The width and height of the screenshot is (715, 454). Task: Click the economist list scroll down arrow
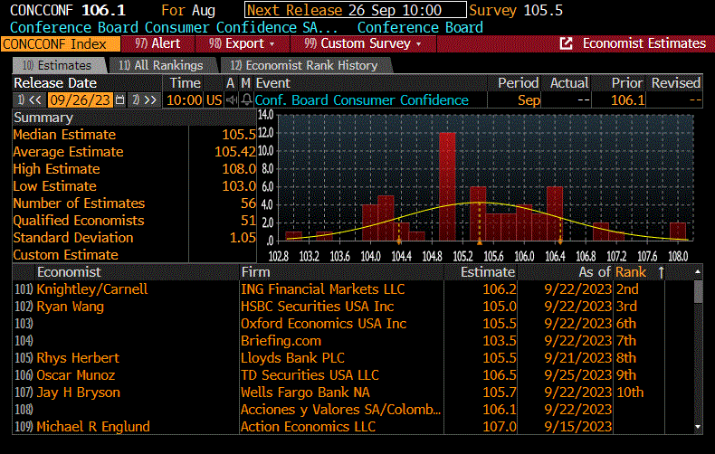click(x=698, y=427)
